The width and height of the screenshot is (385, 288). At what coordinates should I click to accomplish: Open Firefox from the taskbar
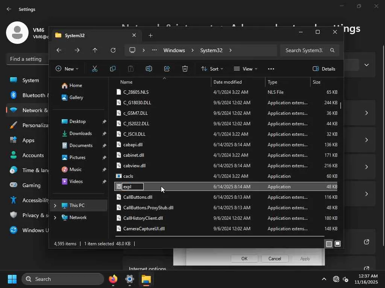point(113,279)
